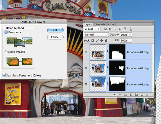This screenshot has height=124, width=161.
Task: Lock transparent pixels icon
Action: [x=93, y=40]
